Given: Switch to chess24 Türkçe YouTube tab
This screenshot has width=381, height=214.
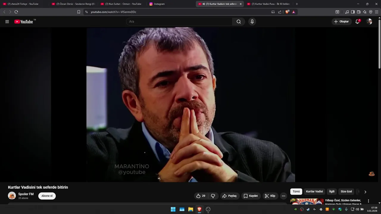Looking at the screenshot, I should click(24, 4).
